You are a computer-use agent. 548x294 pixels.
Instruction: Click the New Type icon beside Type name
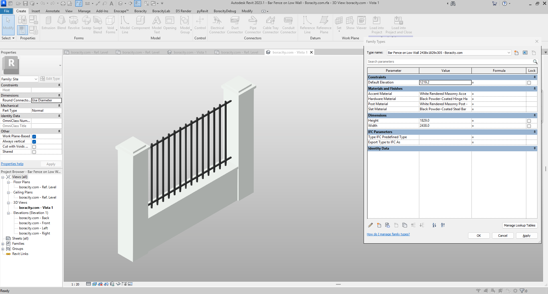516,53
